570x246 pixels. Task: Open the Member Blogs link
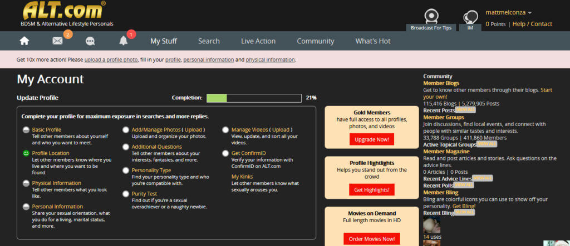(441, 83)
